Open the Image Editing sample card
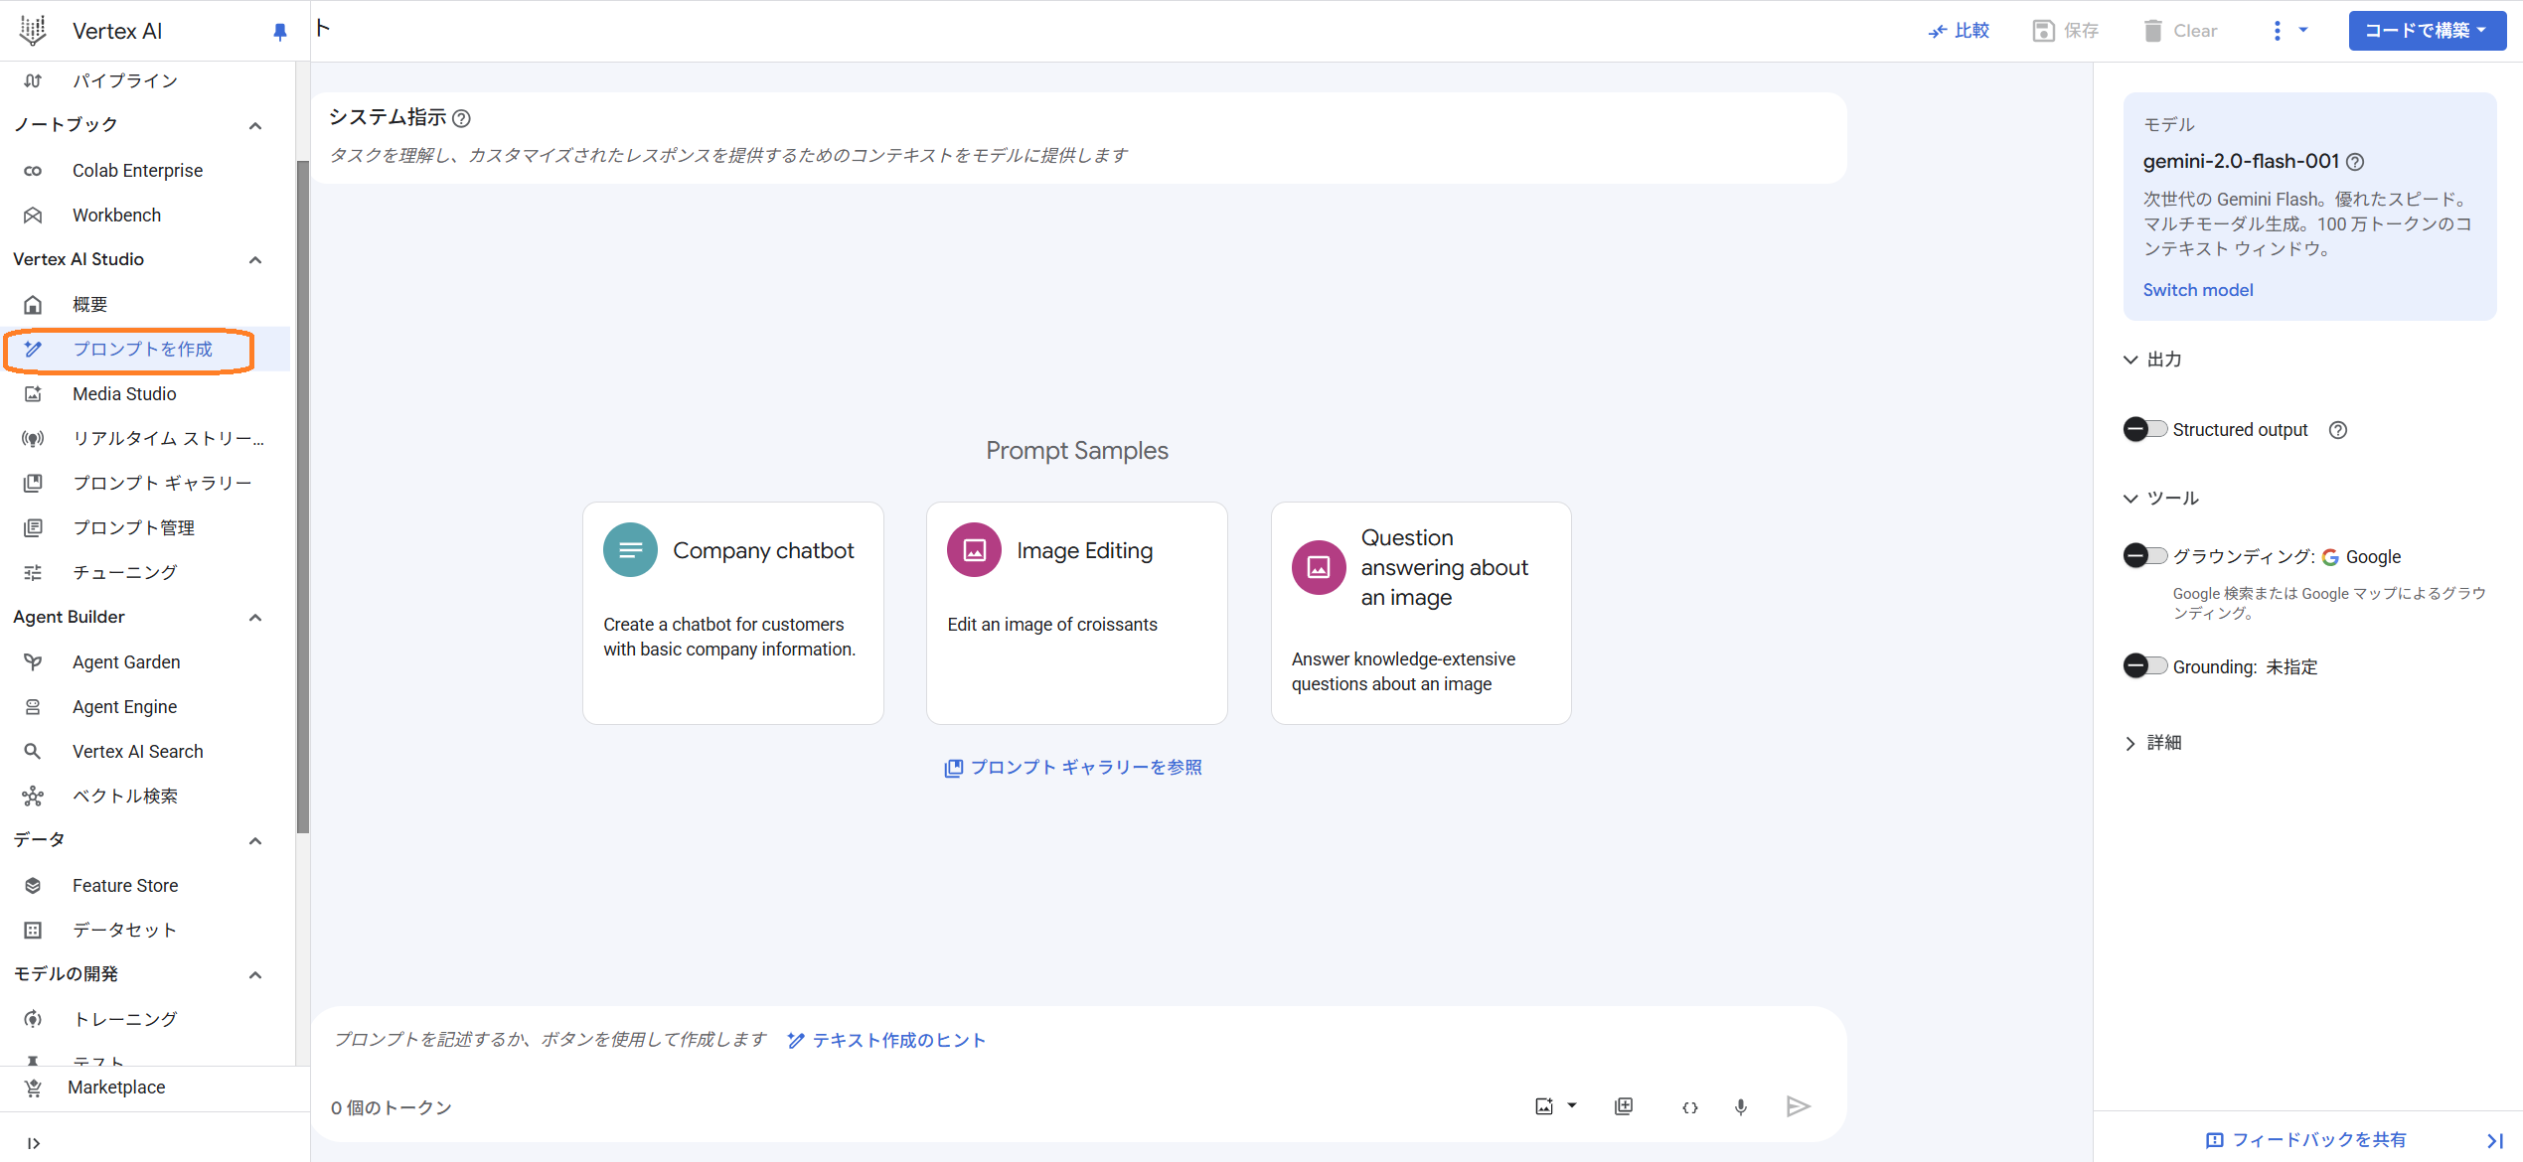 1077,613
